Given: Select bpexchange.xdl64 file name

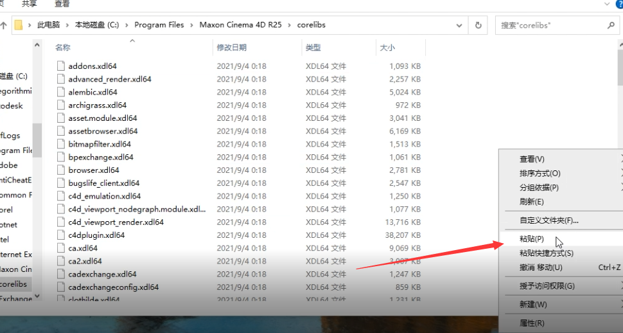Looking at the screenshot, I should click(101, 157).
